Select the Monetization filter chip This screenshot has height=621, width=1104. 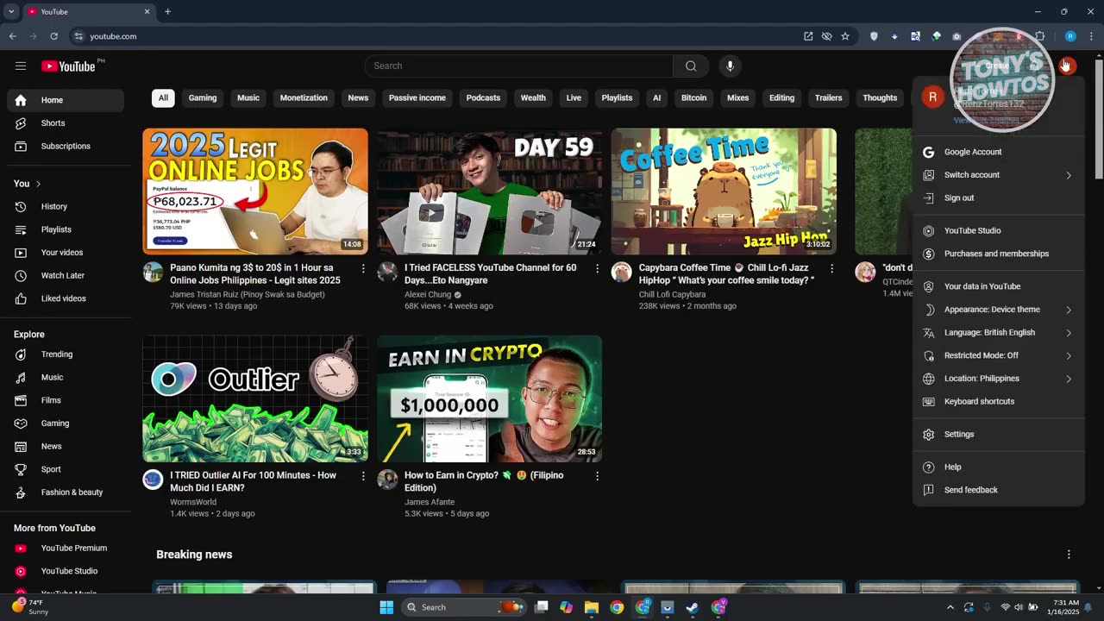[x=304, y=98]
